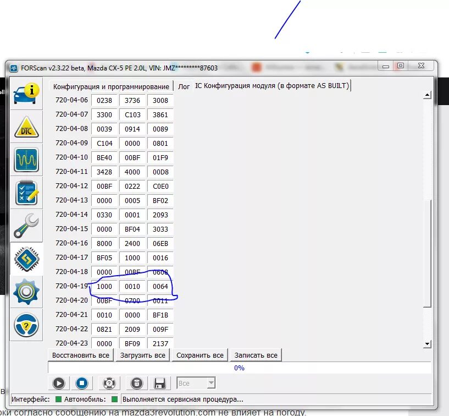Click the 'Записать все' button

pyautogui.click(x=256, y=355)
